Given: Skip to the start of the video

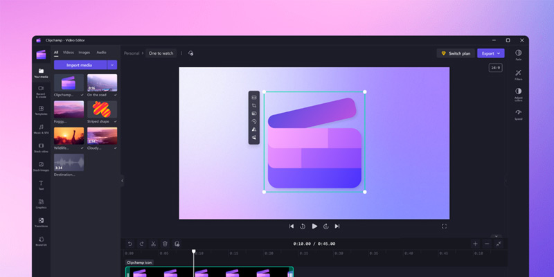Looking at the screenshot, I should click(291, 226).
